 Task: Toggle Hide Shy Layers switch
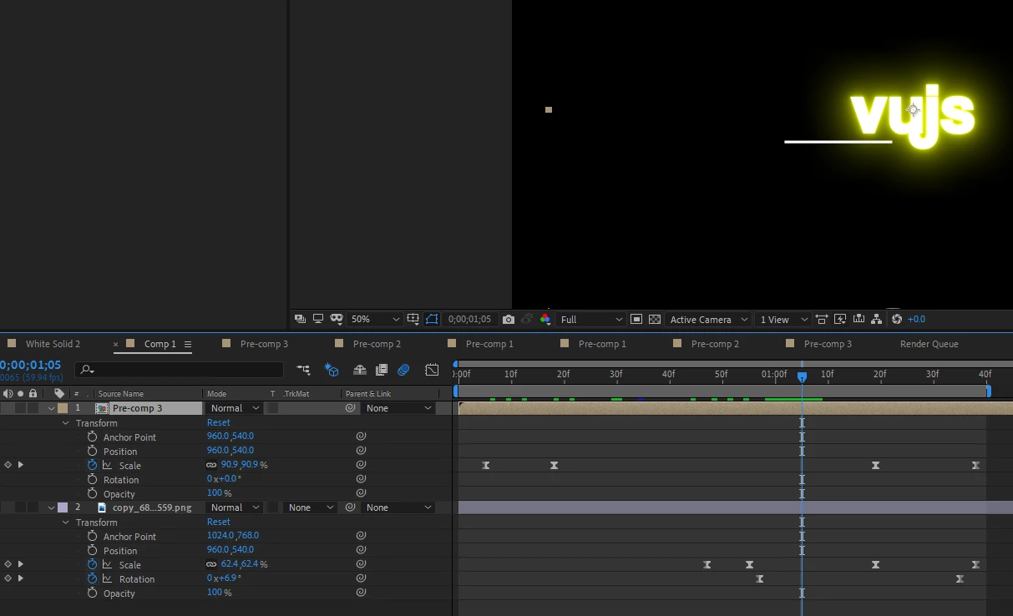tap(360, 370)
